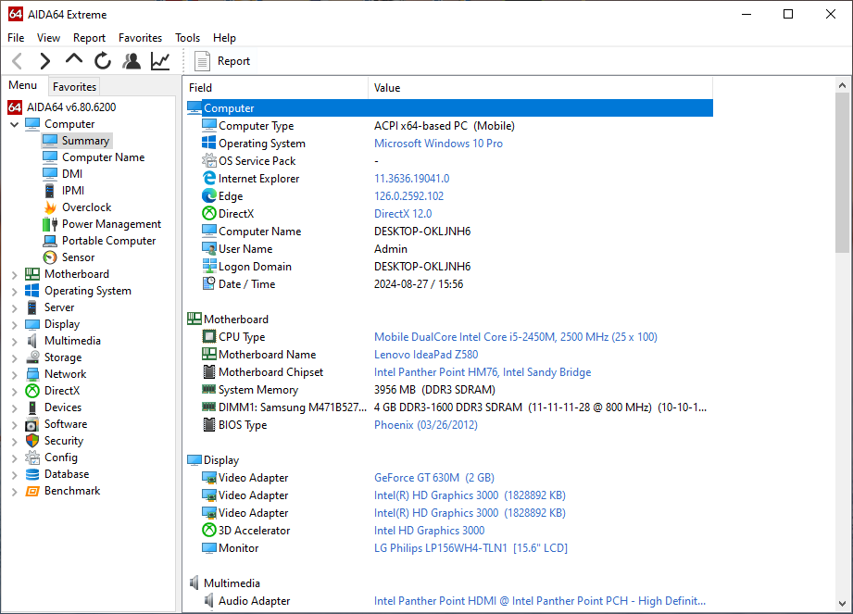Viewport: 853px width, 614px height.
Task: Open the Tools menu
Action: click(188, 38)
